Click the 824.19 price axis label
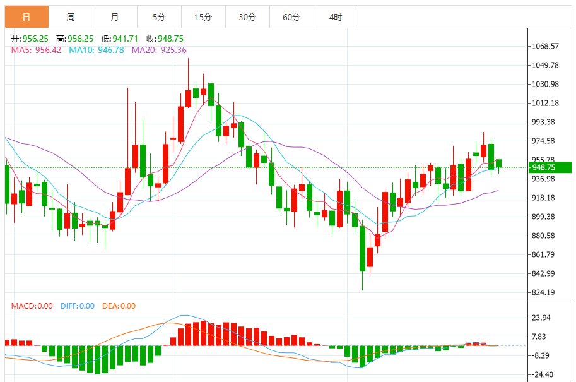The width and height of the screenshot is (576, 382). [543, 293]
